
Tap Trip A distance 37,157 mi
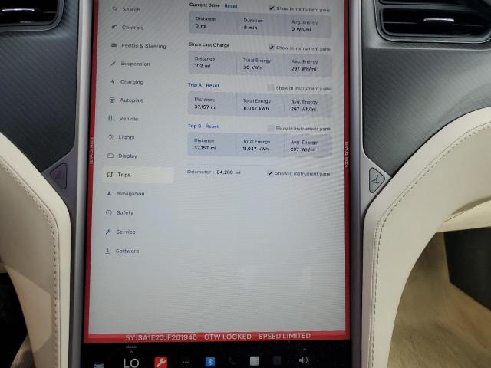point(205,107)
